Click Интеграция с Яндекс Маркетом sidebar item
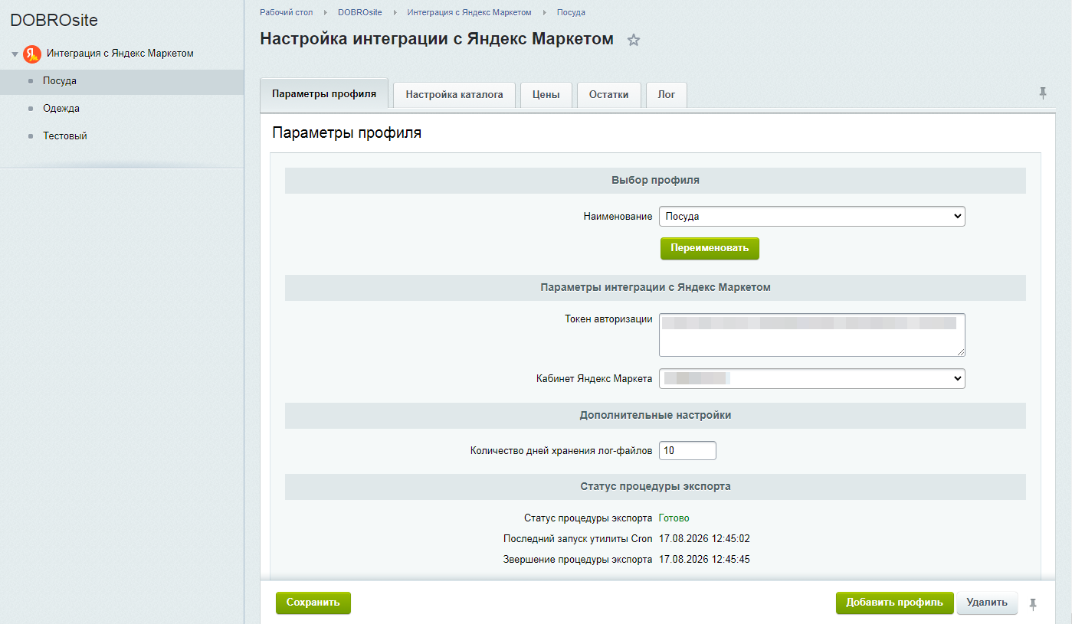1072x624 pixels. coord(120,54)
